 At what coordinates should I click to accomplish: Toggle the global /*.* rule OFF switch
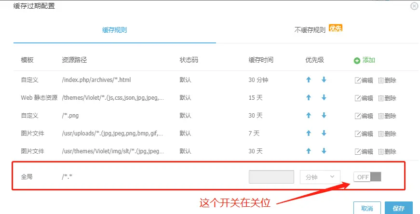367,177
